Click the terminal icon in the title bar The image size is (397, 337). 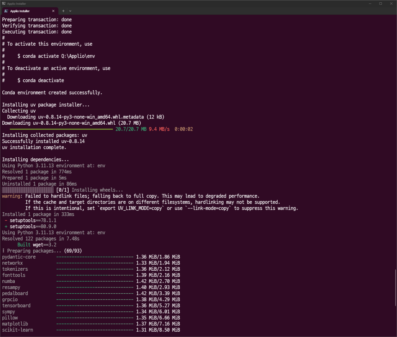[3, 3]
